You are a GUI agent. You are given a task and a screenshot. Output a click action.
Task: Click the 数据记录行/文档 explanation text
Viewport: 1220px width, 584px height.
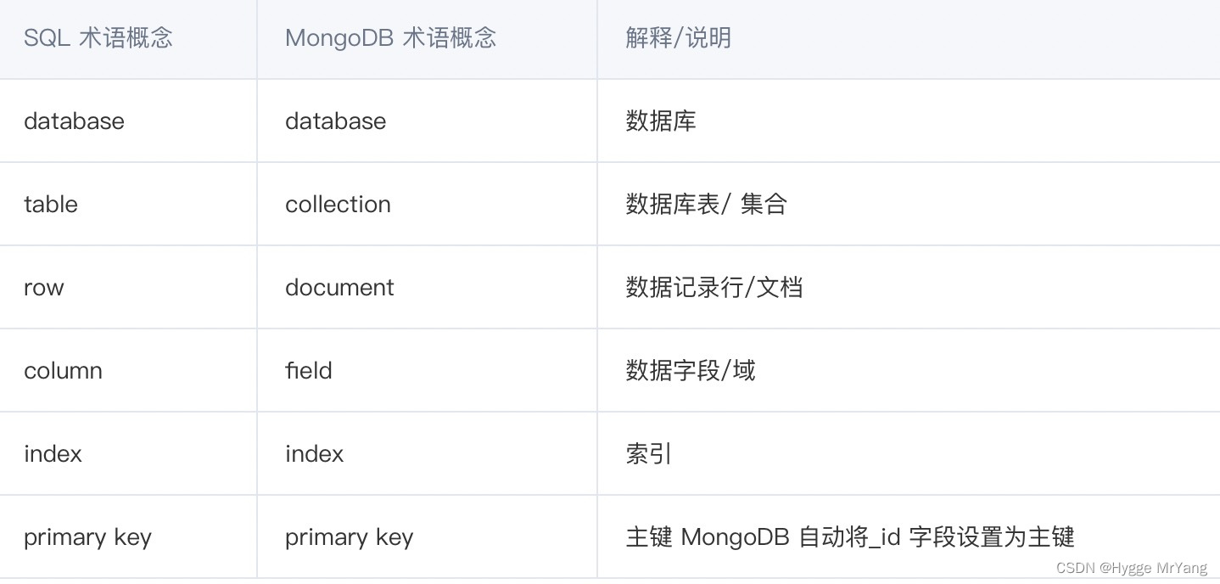point(714,288)
